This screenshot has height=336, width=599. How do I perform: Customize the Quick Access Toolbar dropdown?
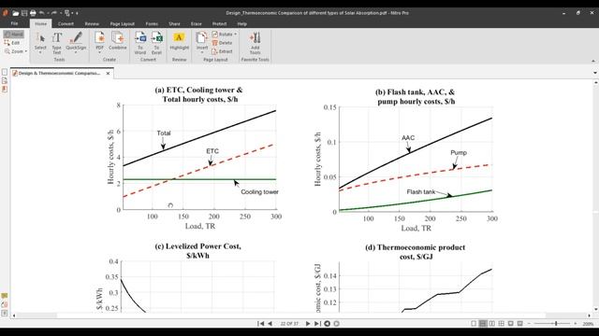pyautogui.click(x=77, y=13)
